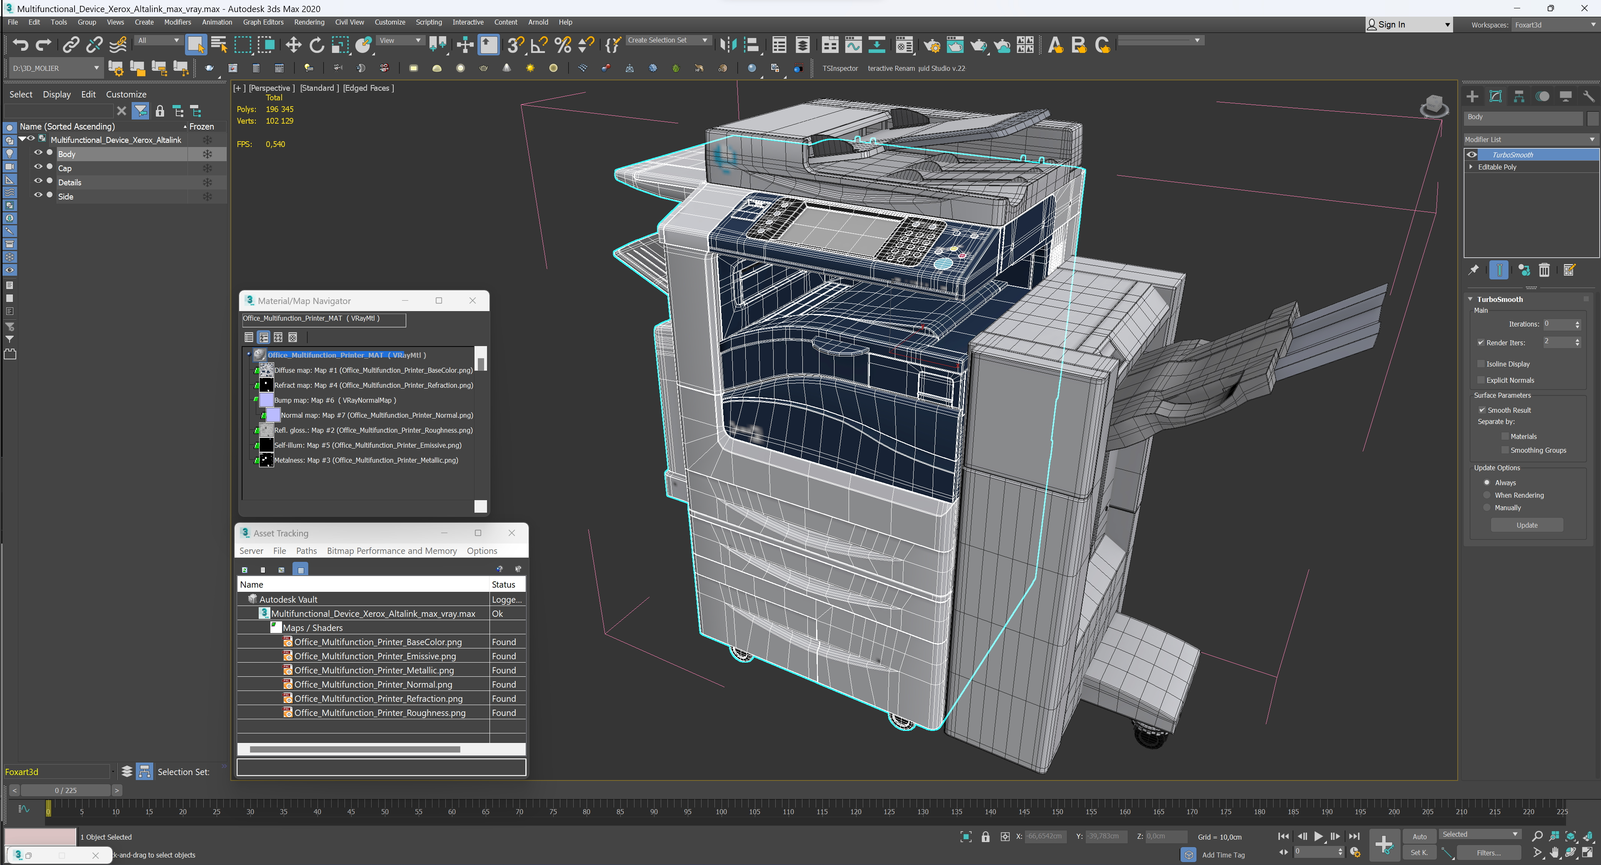This screenshot has width=1601, height=865.
Task: Click the Update button in TurboSmooth
Action: 1526,525
